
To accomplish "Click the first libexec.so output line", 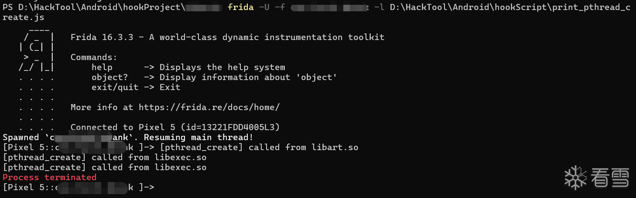I will [105, 157].
